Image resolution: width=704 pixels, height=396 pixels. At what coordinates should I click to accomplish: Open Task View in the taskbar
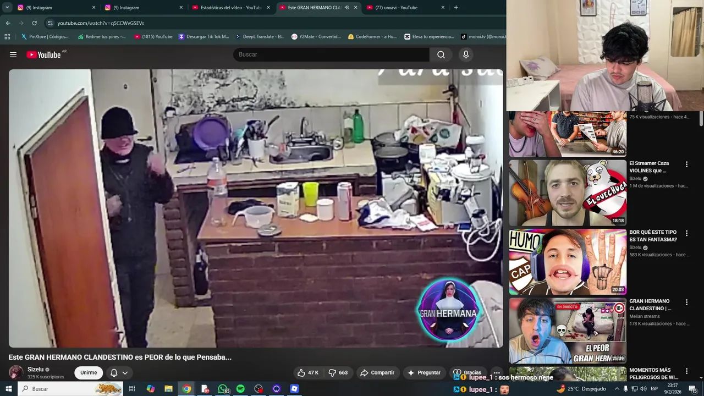pyautogui.click(x=132, y=389)
